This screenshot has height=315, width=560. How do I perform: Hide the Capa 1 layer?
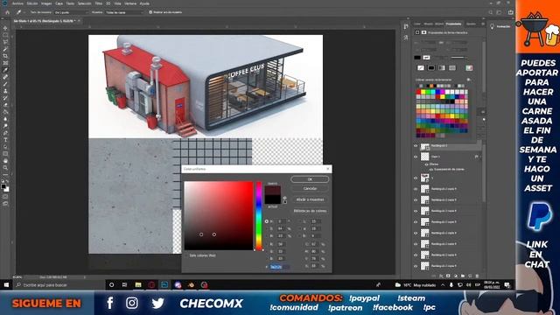416,157
